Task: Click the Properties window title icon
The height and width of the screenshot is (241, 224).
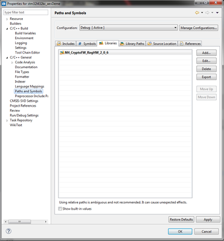Action: [4, 4]
